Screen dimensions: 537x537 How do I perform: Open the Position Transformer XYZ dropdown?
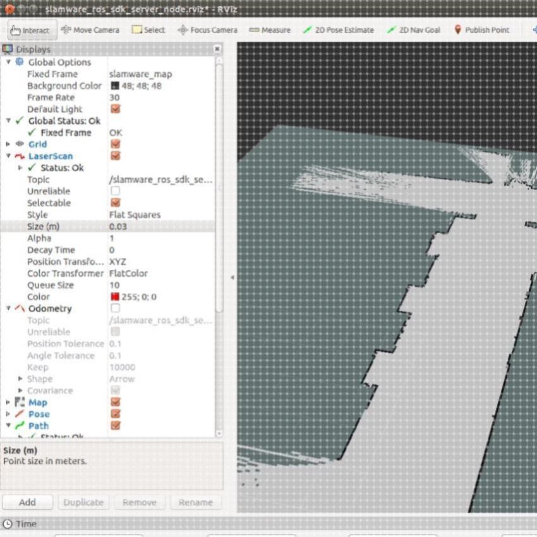[118, 262]
